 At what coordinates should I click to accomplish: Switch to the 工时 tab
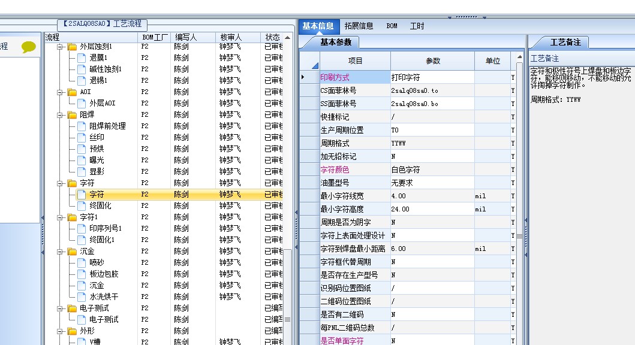point(417,26)
